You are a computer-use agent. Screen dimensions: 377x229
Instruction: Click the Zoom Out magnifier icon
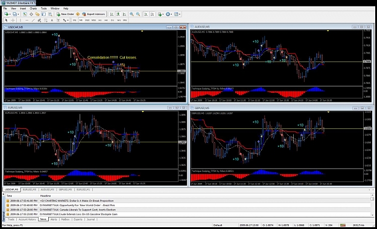[138, 14]
